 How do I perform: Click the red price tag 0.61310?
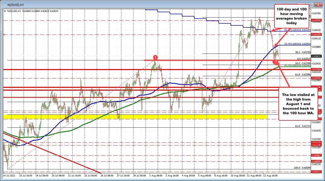[316, 143]
